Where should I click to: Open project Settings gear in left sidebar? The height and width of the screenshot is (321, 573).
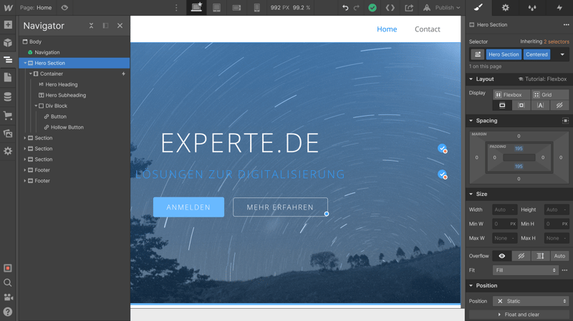[x=8, y=151]
